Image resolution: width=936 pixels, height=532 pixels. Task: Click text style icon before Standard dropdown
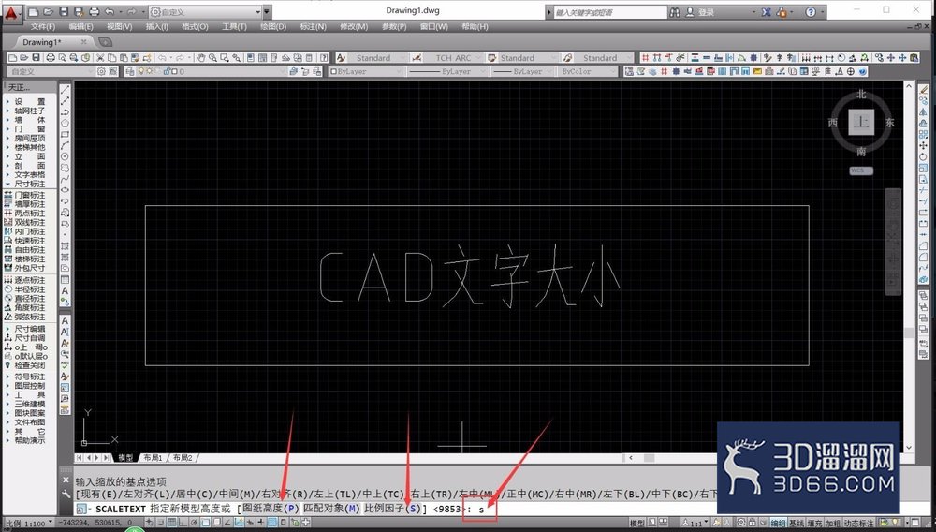click(341, 58)
